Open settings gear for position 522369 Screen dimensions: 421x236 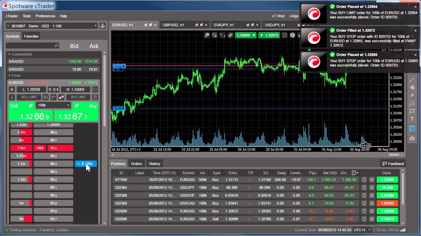pos(372,203)
